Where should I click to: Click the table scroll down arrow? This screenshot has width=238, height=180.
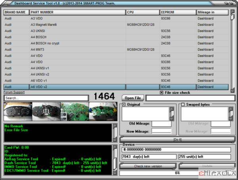pos(232,91)
